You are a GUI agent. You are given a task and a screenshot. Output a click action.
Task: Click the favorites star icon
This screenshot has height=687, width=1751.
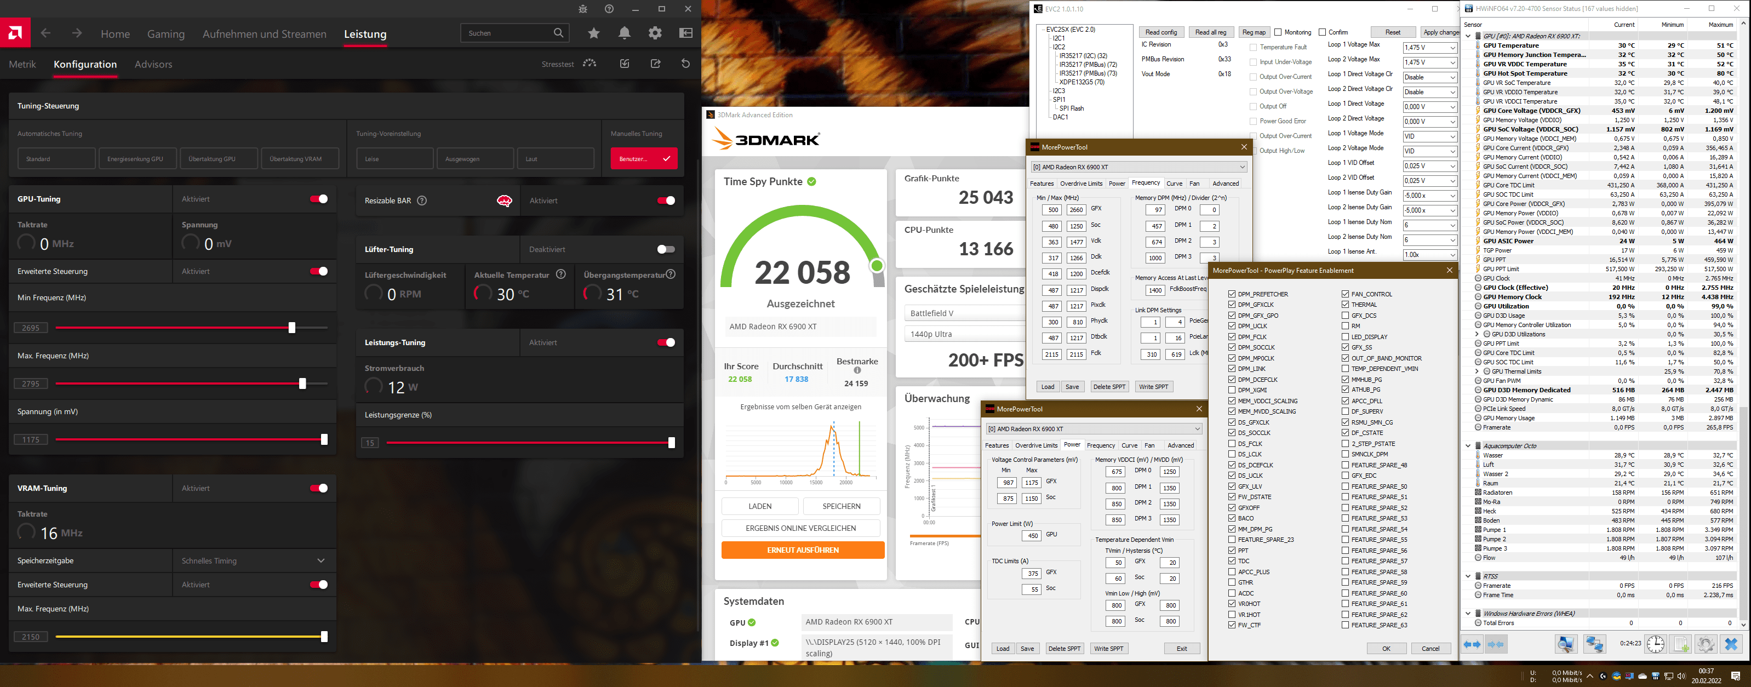click(594, 33)
